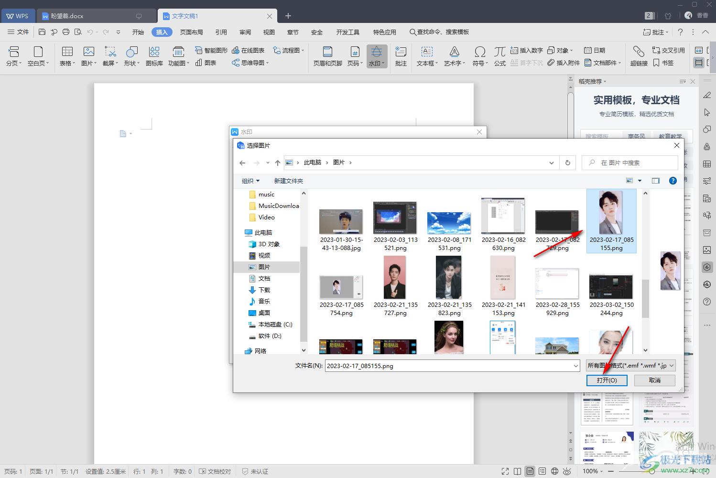Switch to print layout view in status bar
Image resolution: width=716 pixels, height=478 pixels.
click(530, 471)
